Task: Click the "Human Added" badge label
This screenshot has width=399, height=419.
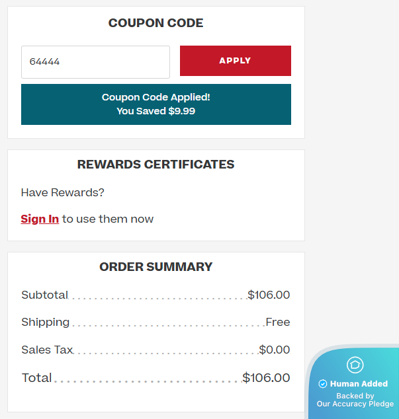Action: tap(359, 384)
